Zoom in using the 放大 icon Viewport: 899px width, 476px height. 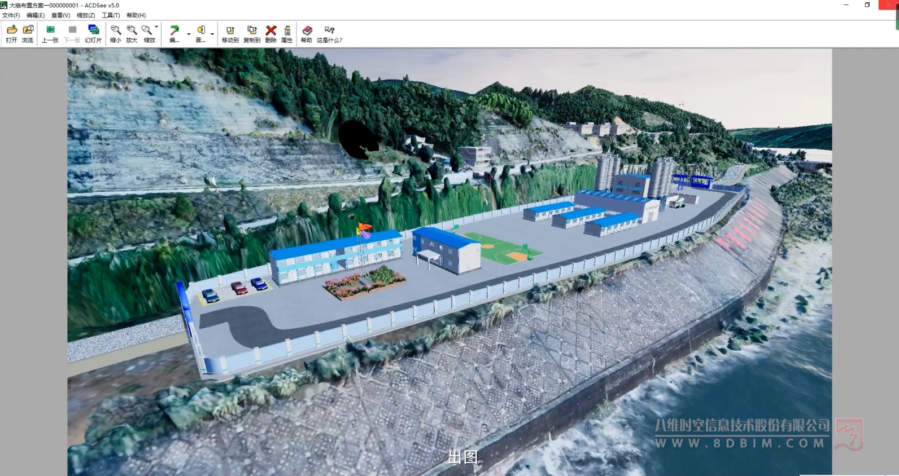coord(132,33)
